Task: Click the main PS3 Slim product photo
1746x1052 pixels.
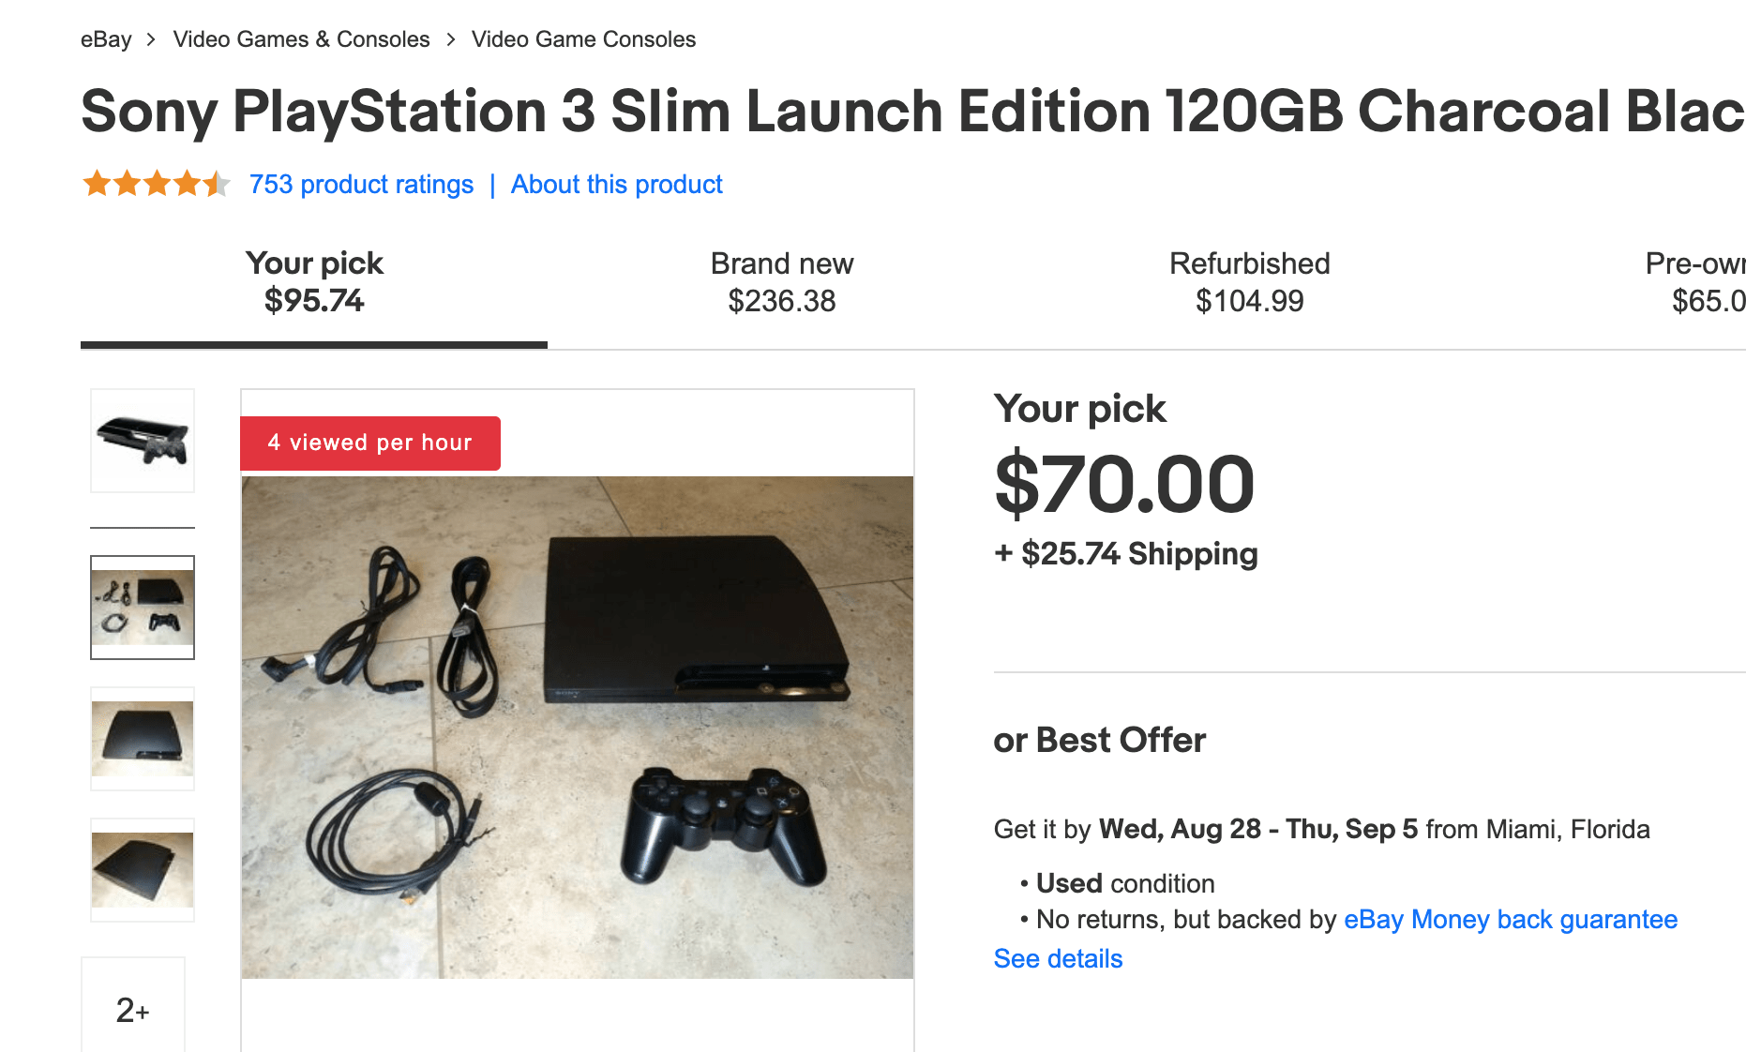Action: 577,727
